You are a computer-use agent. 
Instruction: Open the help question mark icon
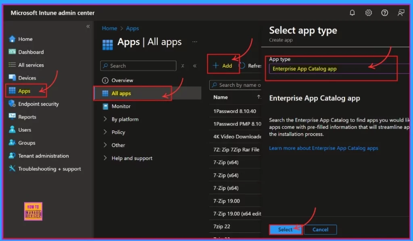384,13
